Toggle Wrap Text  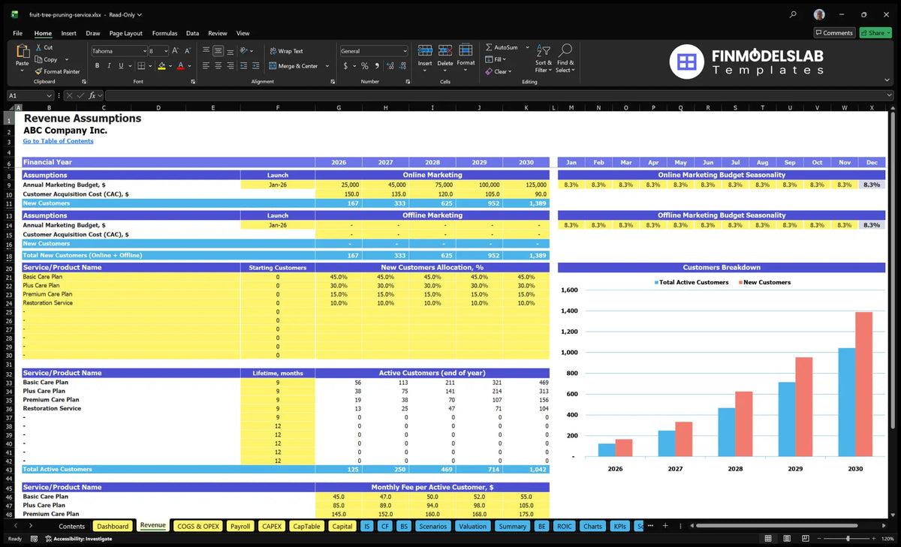tap(286, 51)
